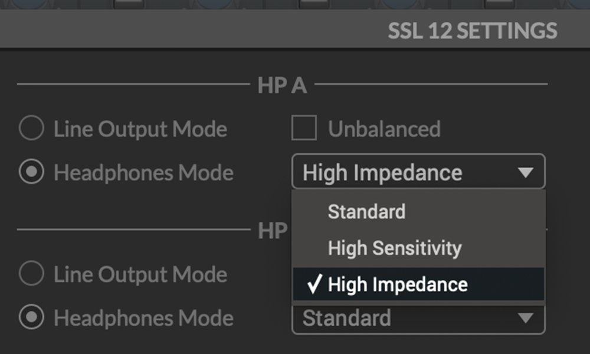Click the HP A section heading
This screenshot has width=590, height=354.
coord(282,86)
